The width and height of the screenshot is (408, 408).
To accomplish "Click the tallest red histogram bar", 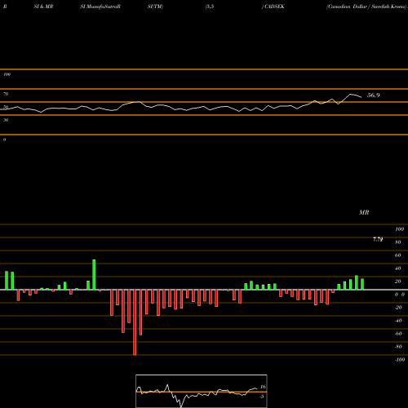I will click(x=135, y=322).
